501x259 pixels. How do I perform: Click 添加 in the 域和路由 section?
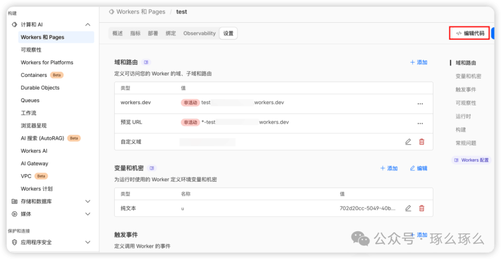coord(418,62)
